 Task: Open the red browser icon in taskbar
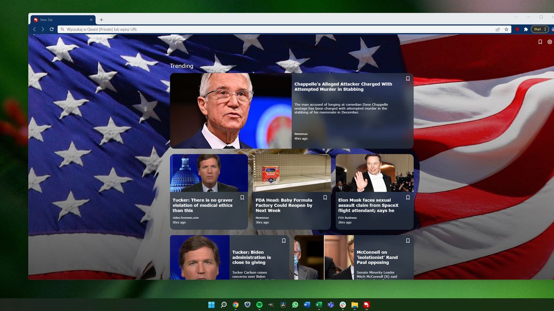pyautogui.click(x=367, y=305)
